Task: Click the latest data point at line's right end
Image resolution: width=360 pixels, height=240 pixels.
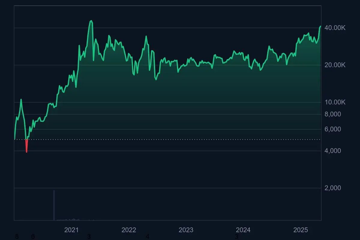Action: tap(320, 26)
